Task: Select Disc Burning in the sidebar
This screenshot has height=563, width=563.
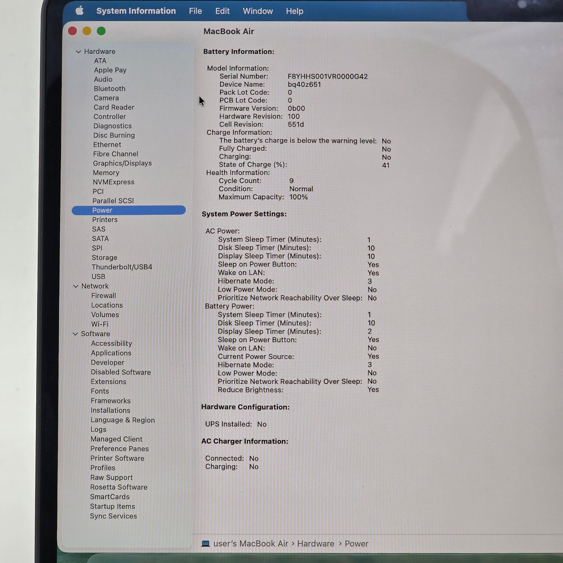Action: pyautogui.click(x=114, y=135)
